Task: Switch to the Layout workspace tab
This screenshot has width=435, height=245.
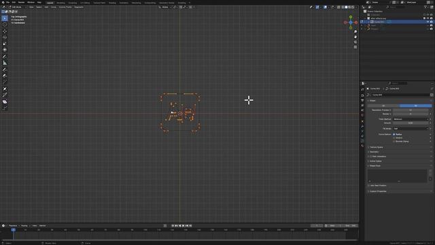Action: (50, 3)
